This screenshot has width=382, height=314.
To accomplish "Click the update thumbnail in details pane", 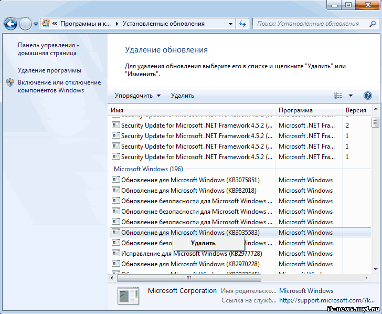I will point(129,296).
